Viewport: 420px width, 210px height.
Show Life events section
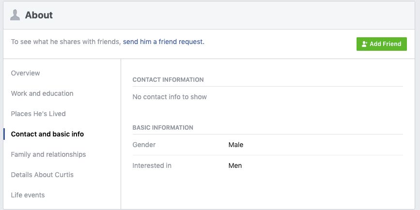pos(28,195)
